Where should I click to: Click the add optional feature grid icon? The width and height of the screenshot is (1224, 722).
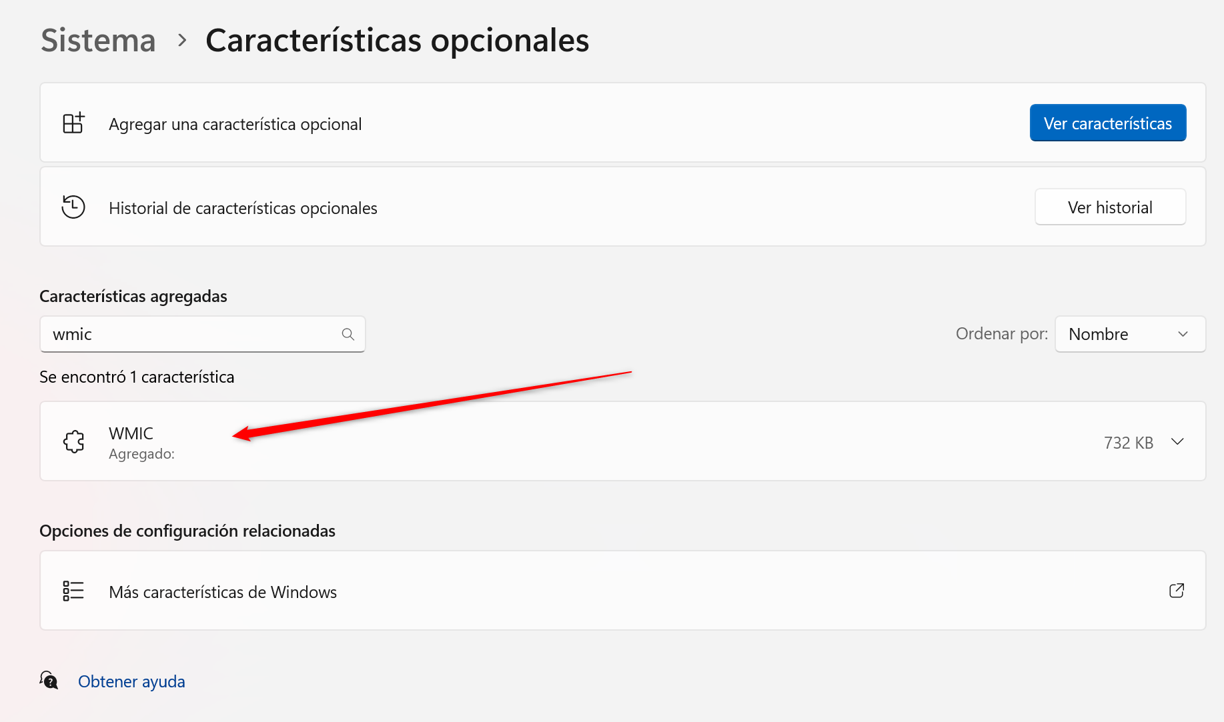tap(73, 123)
